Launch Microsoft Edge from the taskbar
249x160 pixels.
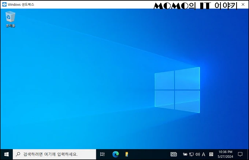click(x=115, y=154)
